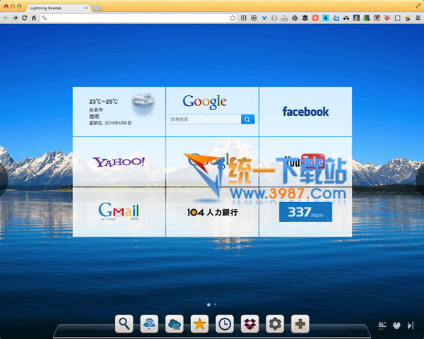This screenshot has height=339, width=424.
Task: Open the search tool in the dock
Action: [124, 324]
